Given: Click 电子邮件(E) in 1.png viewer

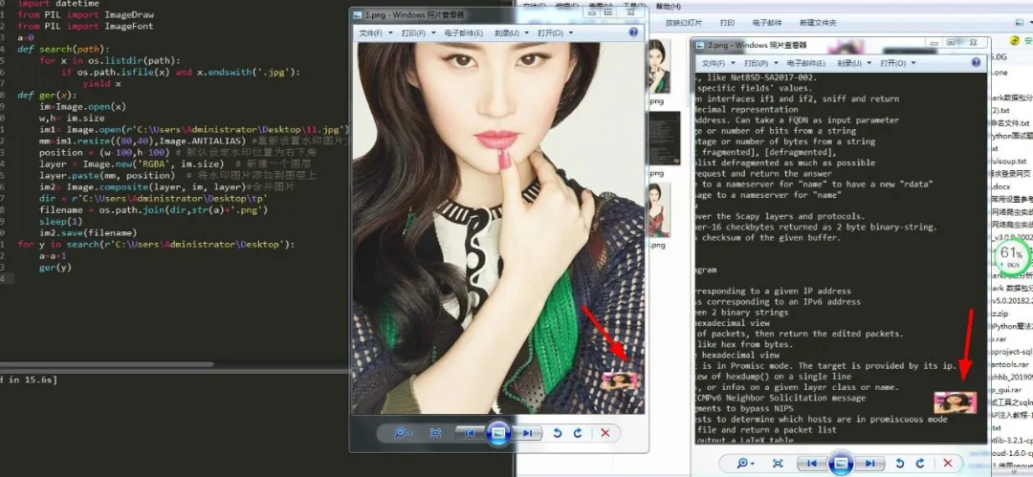Looking at the screenshot, I should (x=464, y=33).
